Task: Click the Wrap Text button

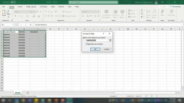Action: coord(67,12)
